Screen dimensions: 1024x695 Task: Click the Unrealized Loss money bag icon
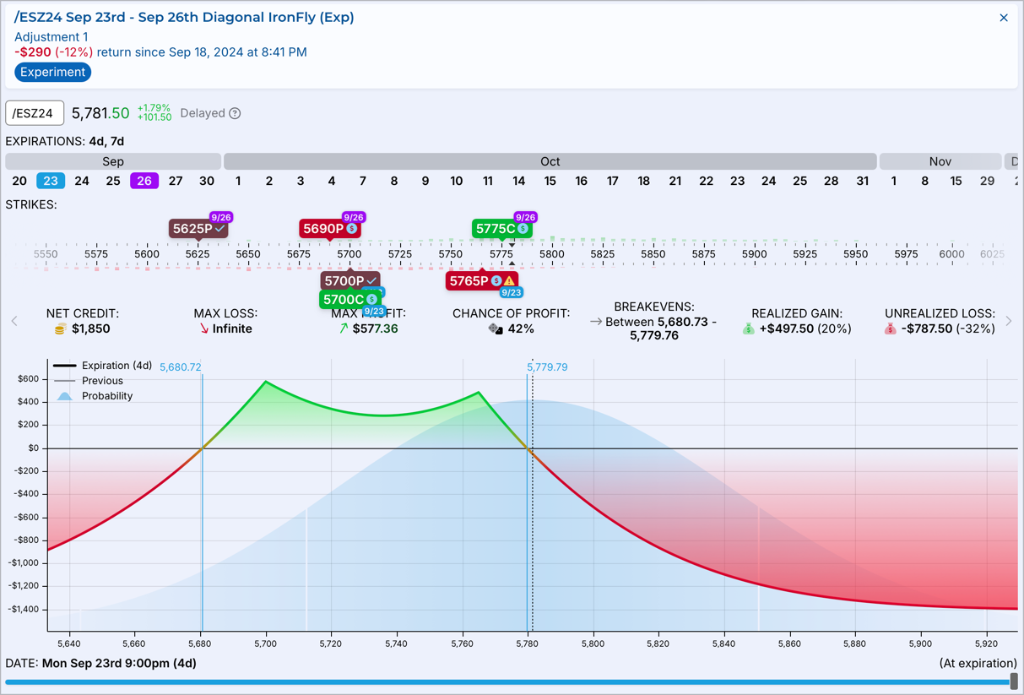point(890,328)
